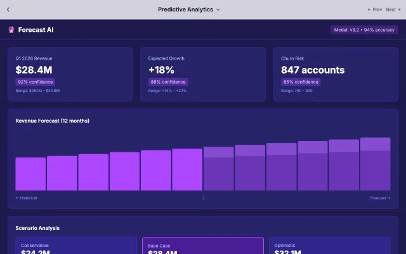
Task: Click the $28.4M revenue value
Action: [34, 70]
